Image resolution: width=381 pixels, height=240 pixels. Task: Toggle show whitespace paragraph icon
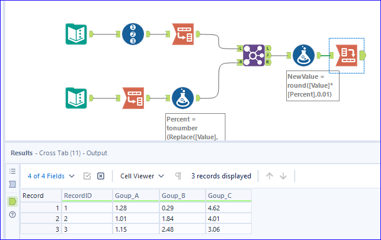coord(178,176)
